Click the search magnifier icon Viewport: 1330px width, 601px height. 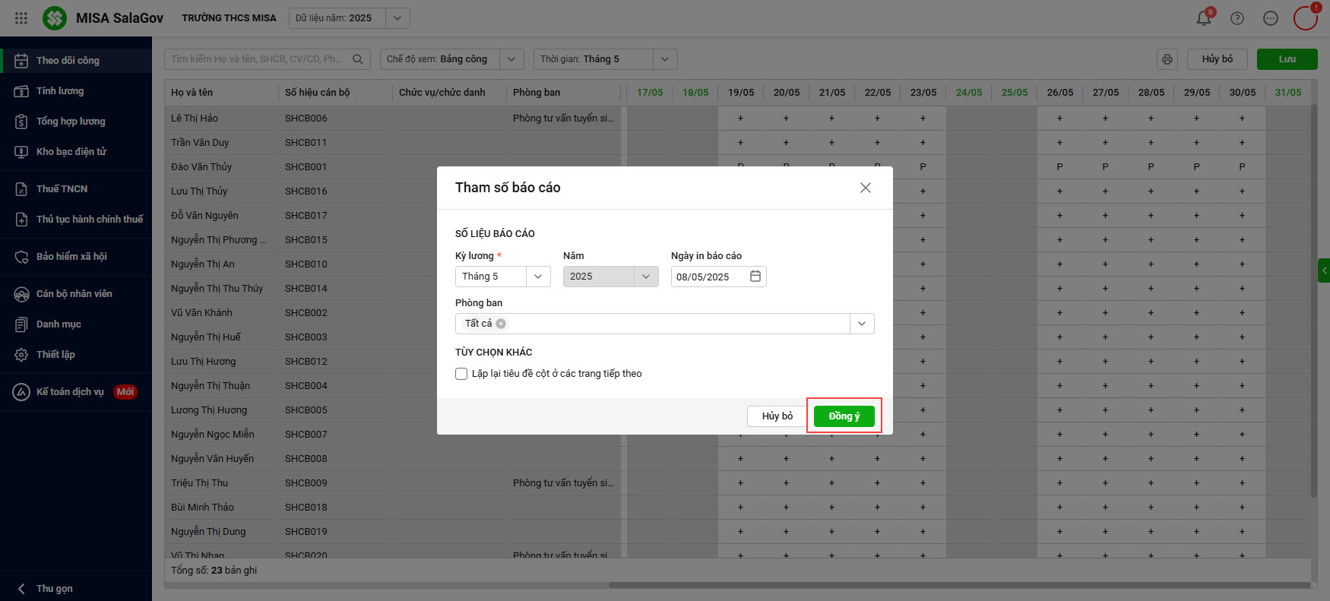[358, 59]
